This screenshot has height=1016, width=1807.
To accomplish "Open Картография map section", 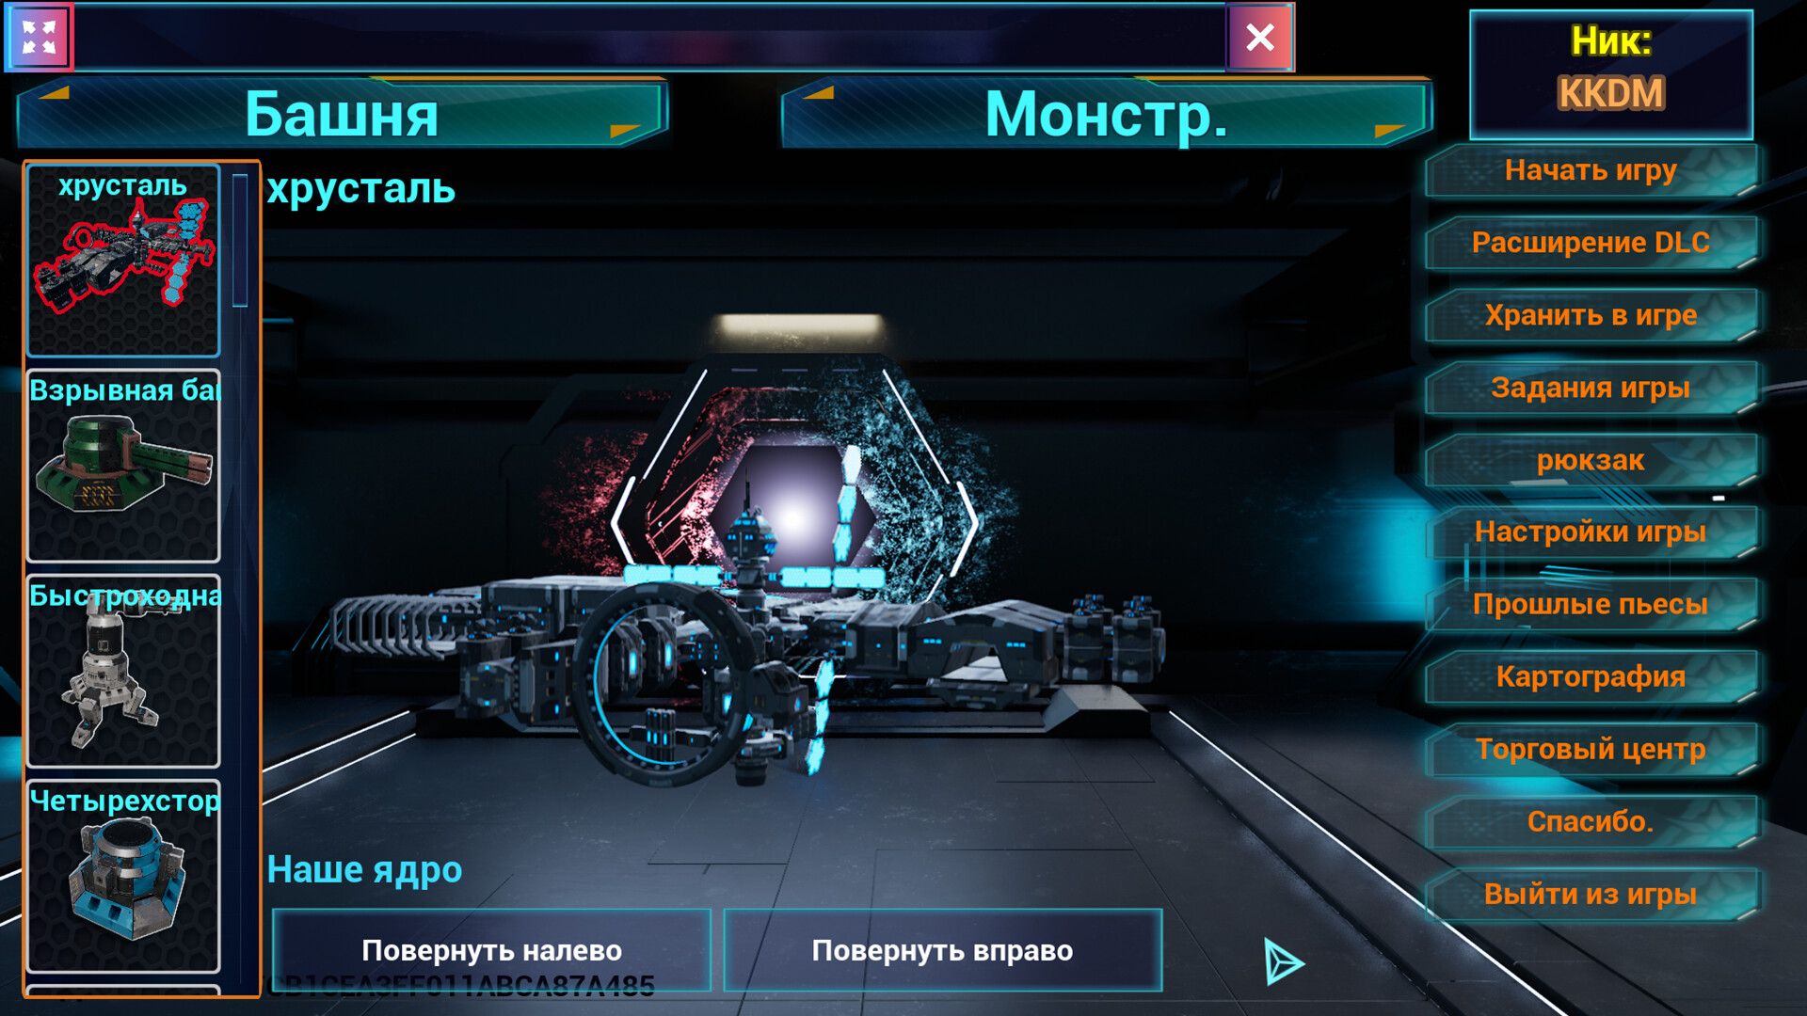I will (x=1591, y=676).
